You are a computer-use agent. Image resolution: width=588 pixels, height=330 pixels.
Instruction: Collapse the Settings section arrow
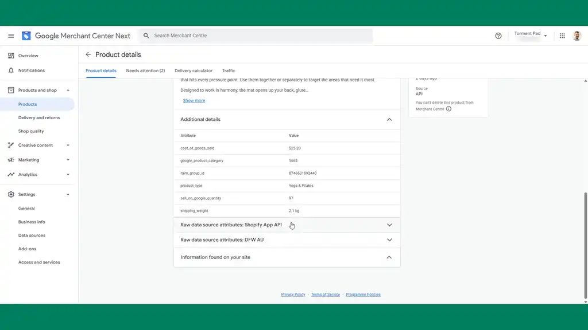pyautogui.click(x=68, y=194)
